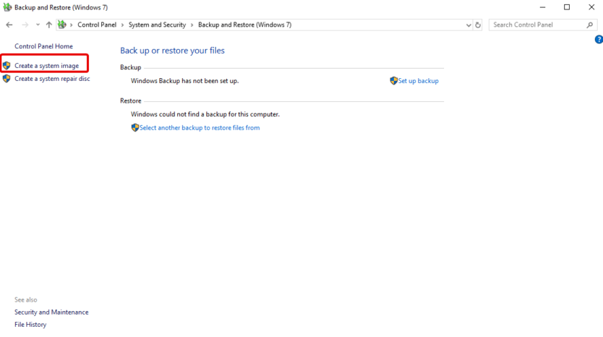
Task: Expand the address bar history dropdown
Action: [469, 25]
